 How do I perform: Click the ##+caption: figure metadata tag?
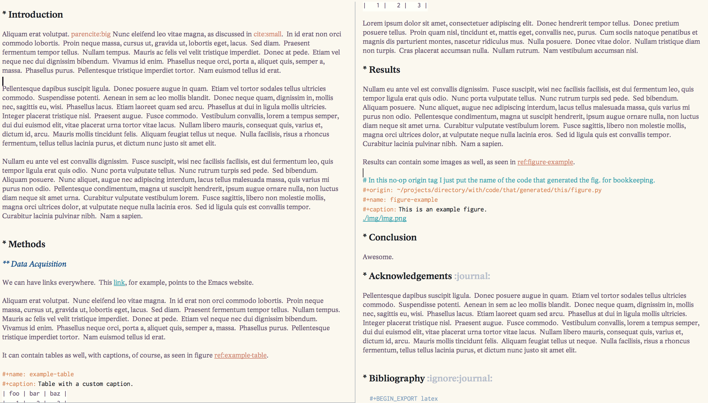coord(379,209)
